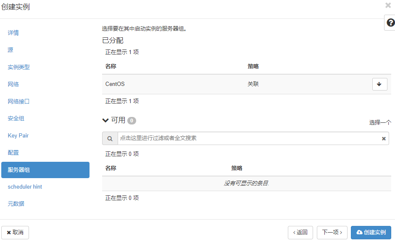Remove CentOS group with down arrow button
The height and width of the screenshot is (241, 395).
[x=379, y=84]
